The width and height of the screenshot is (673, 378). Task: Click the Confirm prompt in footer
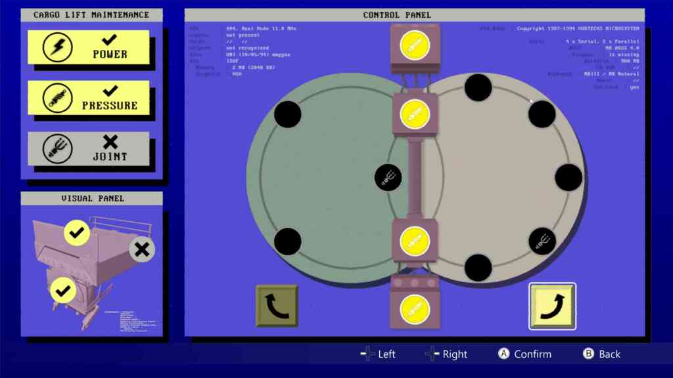tap(525, 354)
